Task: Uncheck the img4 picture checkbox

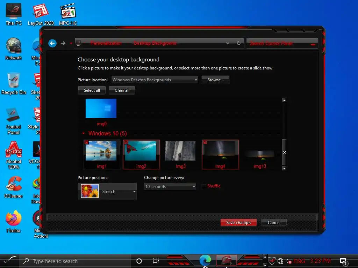Action: pos(205,142)
